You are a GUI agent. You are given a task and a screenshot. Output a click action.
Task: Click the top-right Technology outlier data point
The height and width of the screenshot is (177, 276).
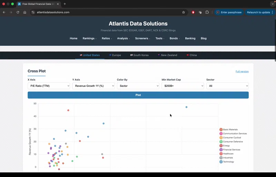tap(186, 107)
